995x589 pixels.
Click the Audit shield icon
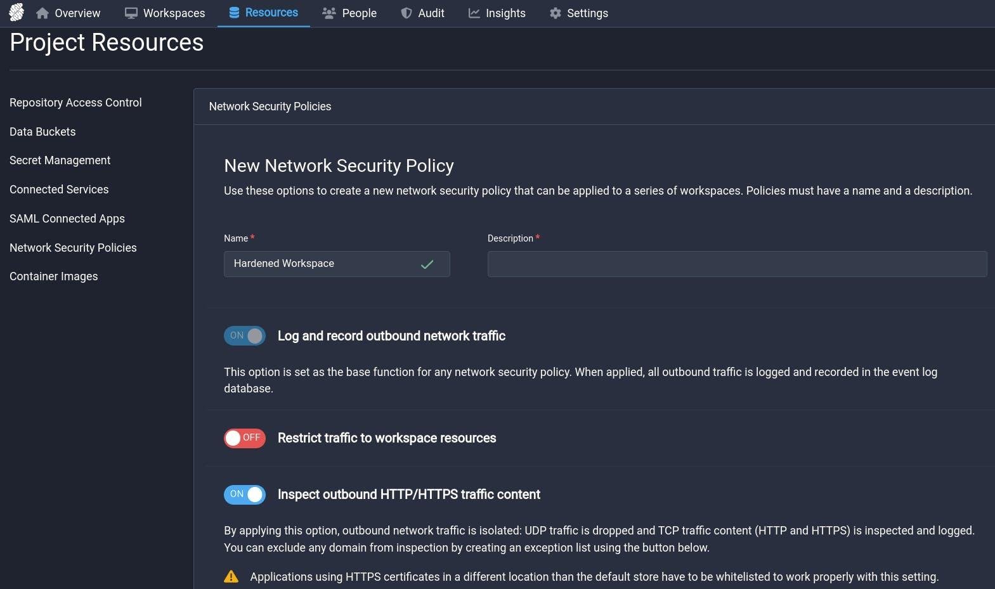(x=406, y=13)
